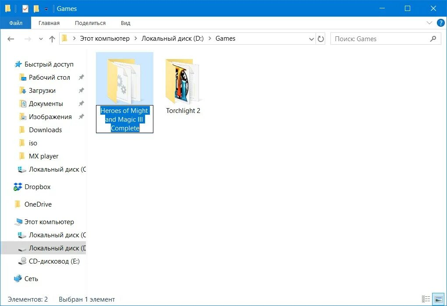Click the Explorer folder icon in the title bar

coord(8,9)
